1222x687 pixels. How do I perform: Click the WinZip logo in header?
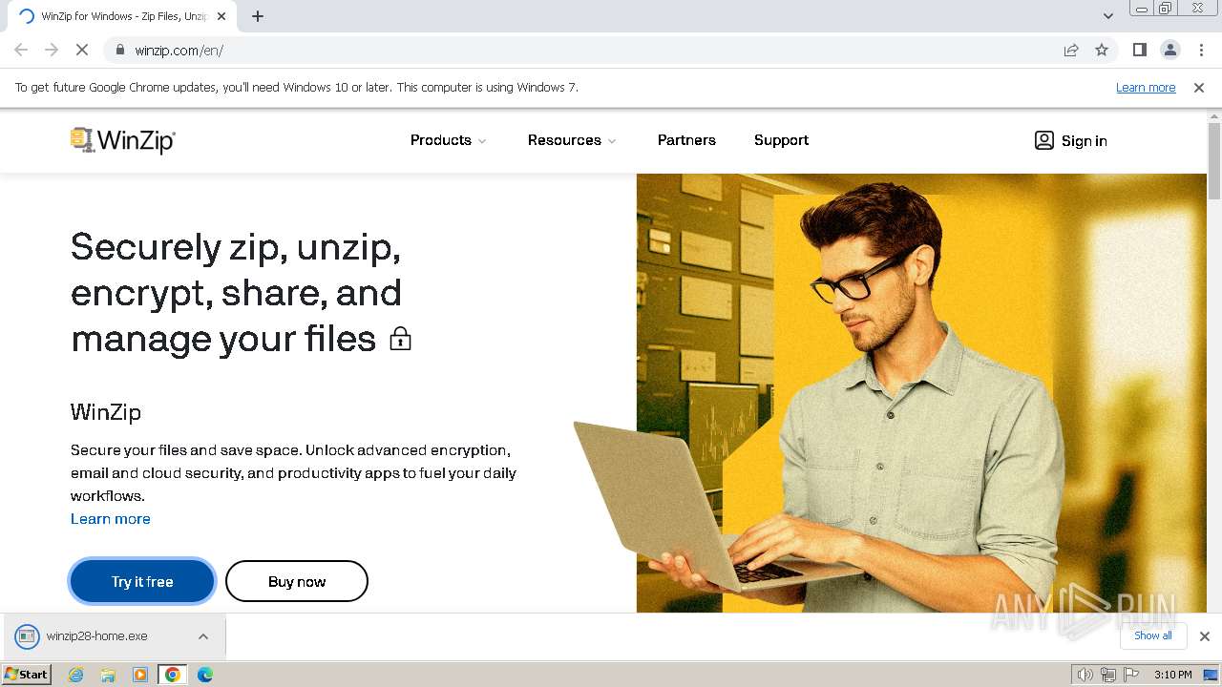coord(123,140)
